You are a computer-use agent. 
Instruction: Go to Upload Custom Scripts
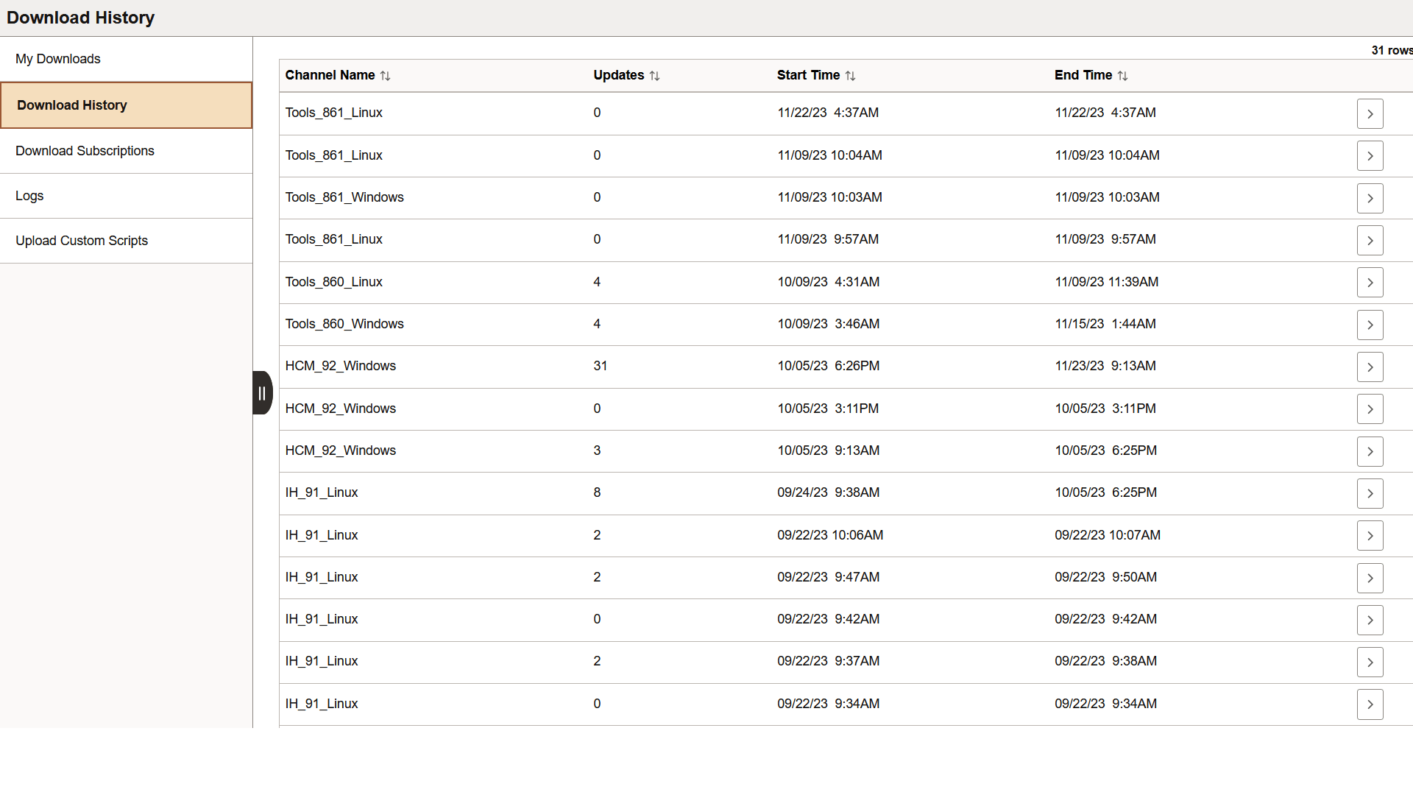coord(81,241)
